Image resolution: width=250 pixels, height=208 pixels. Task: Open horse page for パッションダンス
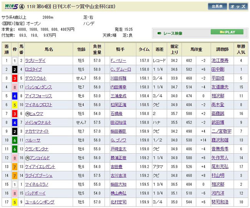(39, 87)
